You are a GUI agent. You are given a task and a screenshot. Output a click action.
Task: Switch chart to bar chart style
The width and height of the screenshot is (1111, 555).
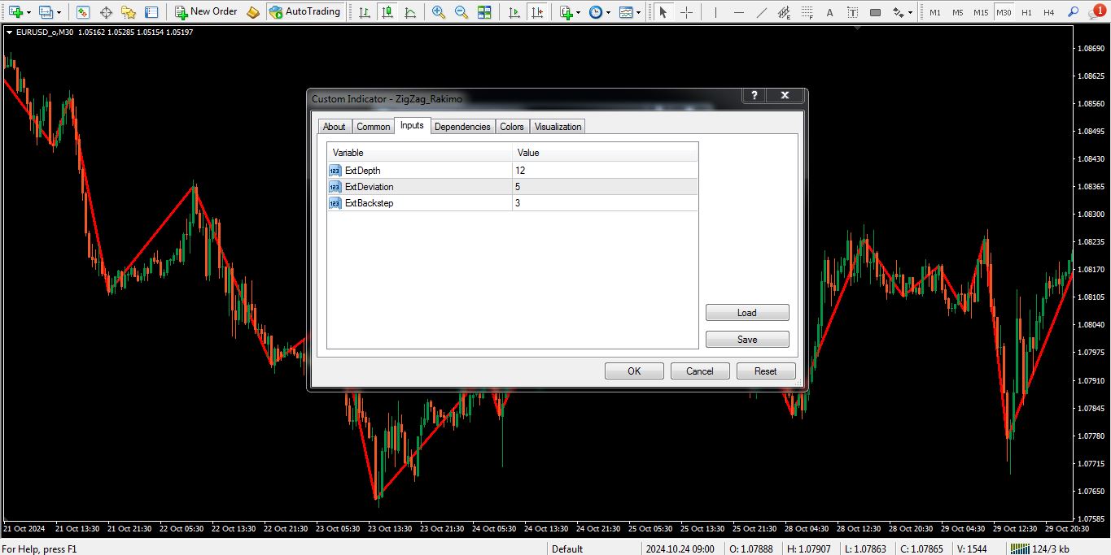pyautogui.click(x=364, y=12)
